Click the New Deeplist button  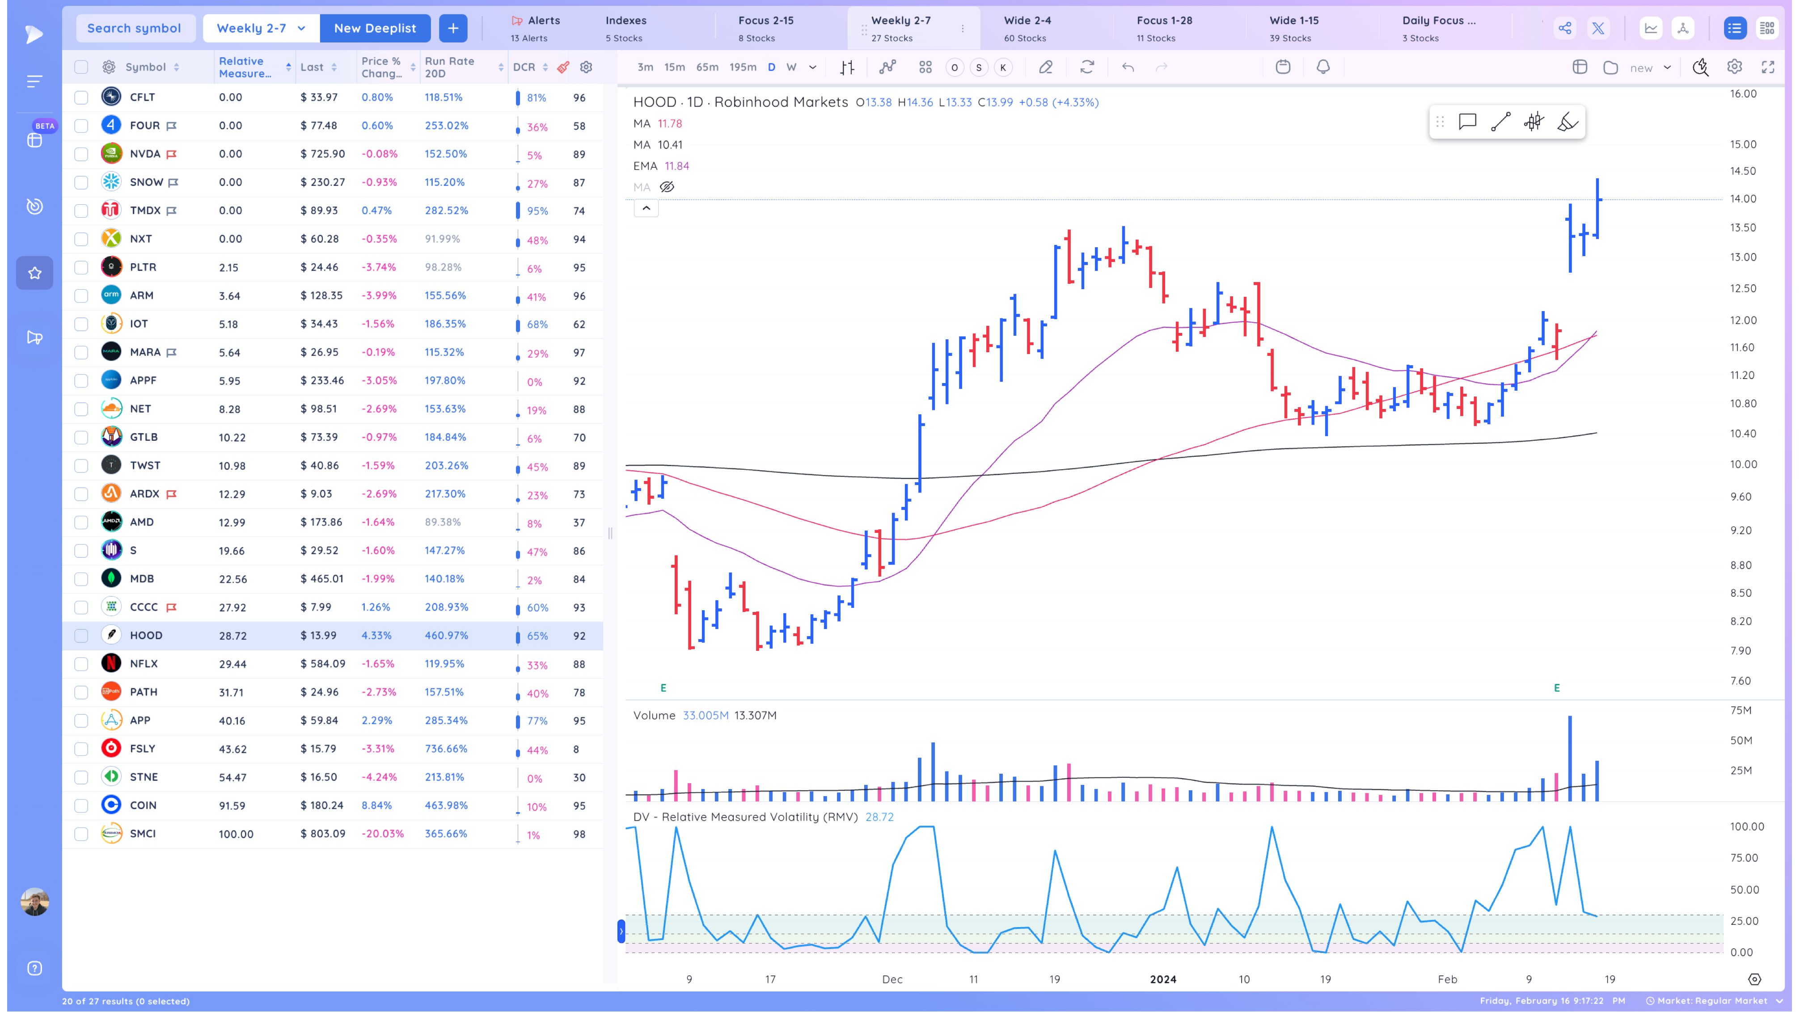point(375,28)
